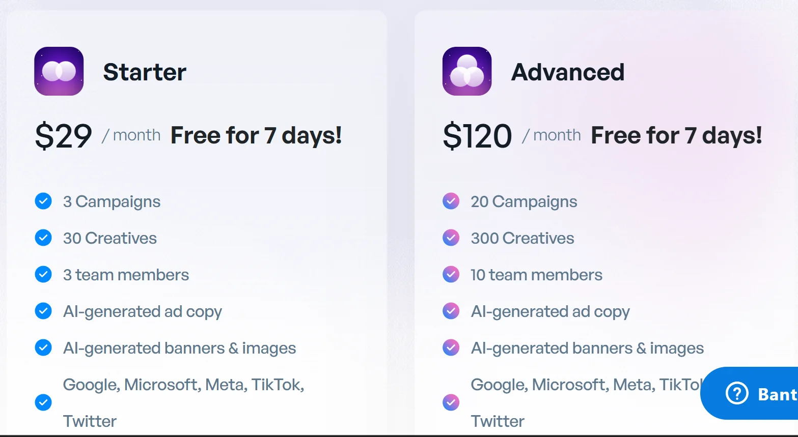Click Starter's AI-generated ad copy checkmark
Screen dimensions: 798x437
click(x=43, y=311)
